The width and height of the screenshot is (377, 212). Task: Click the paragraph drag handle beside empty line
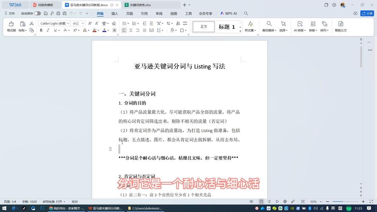[110, 149]
